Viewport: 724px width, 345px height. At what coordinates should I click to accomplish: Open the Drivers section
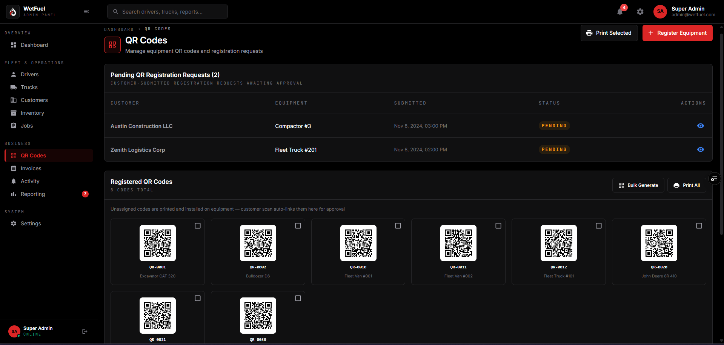49,74
